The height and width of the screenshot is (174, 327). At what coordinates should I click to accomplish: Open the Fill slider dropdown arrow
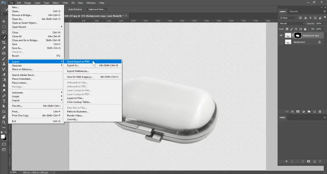click(x=324, y=29)
